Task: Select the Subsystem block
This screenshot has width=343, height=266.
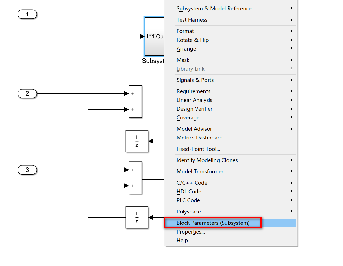Action: pos(154,36)
